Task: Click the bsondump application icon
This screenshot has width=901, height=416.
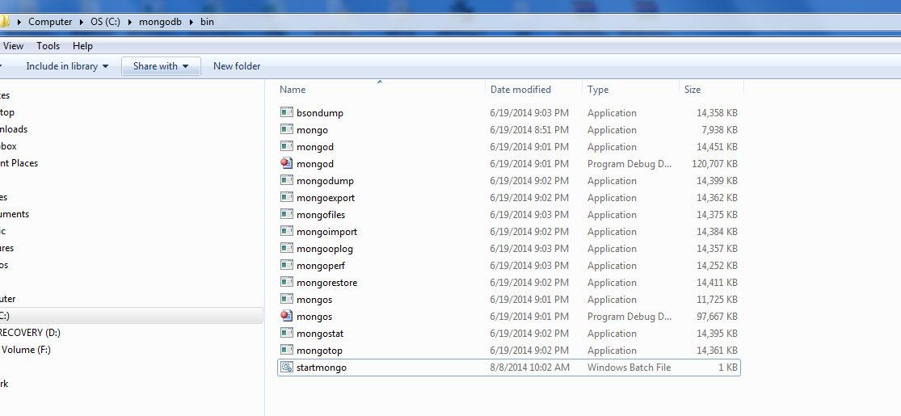Action: 287,112
